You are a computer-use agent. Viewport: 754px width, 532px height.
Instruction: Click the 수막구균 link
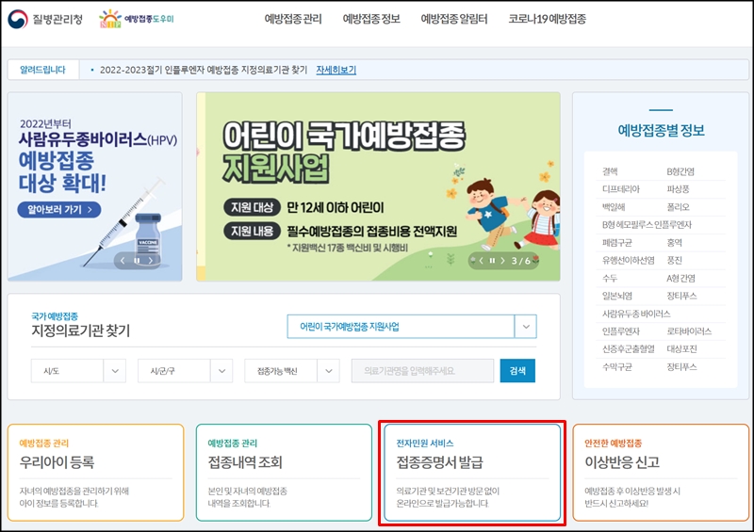tap(617, 367)
